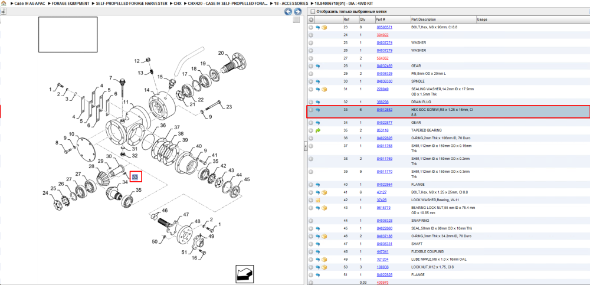This screenshot has height=285, width=590.
Task: Click box icon on SEALING WASHER row
Action: click(324, 89)
